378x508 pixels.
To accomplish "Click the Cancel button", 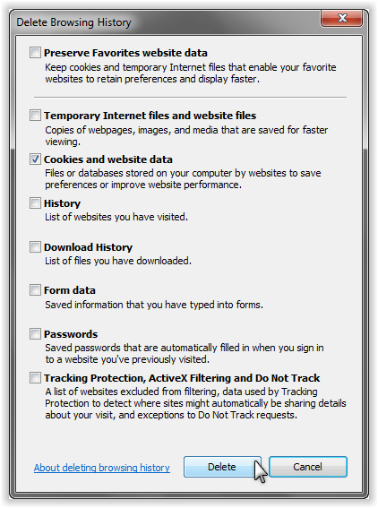I will pos(308,467).
